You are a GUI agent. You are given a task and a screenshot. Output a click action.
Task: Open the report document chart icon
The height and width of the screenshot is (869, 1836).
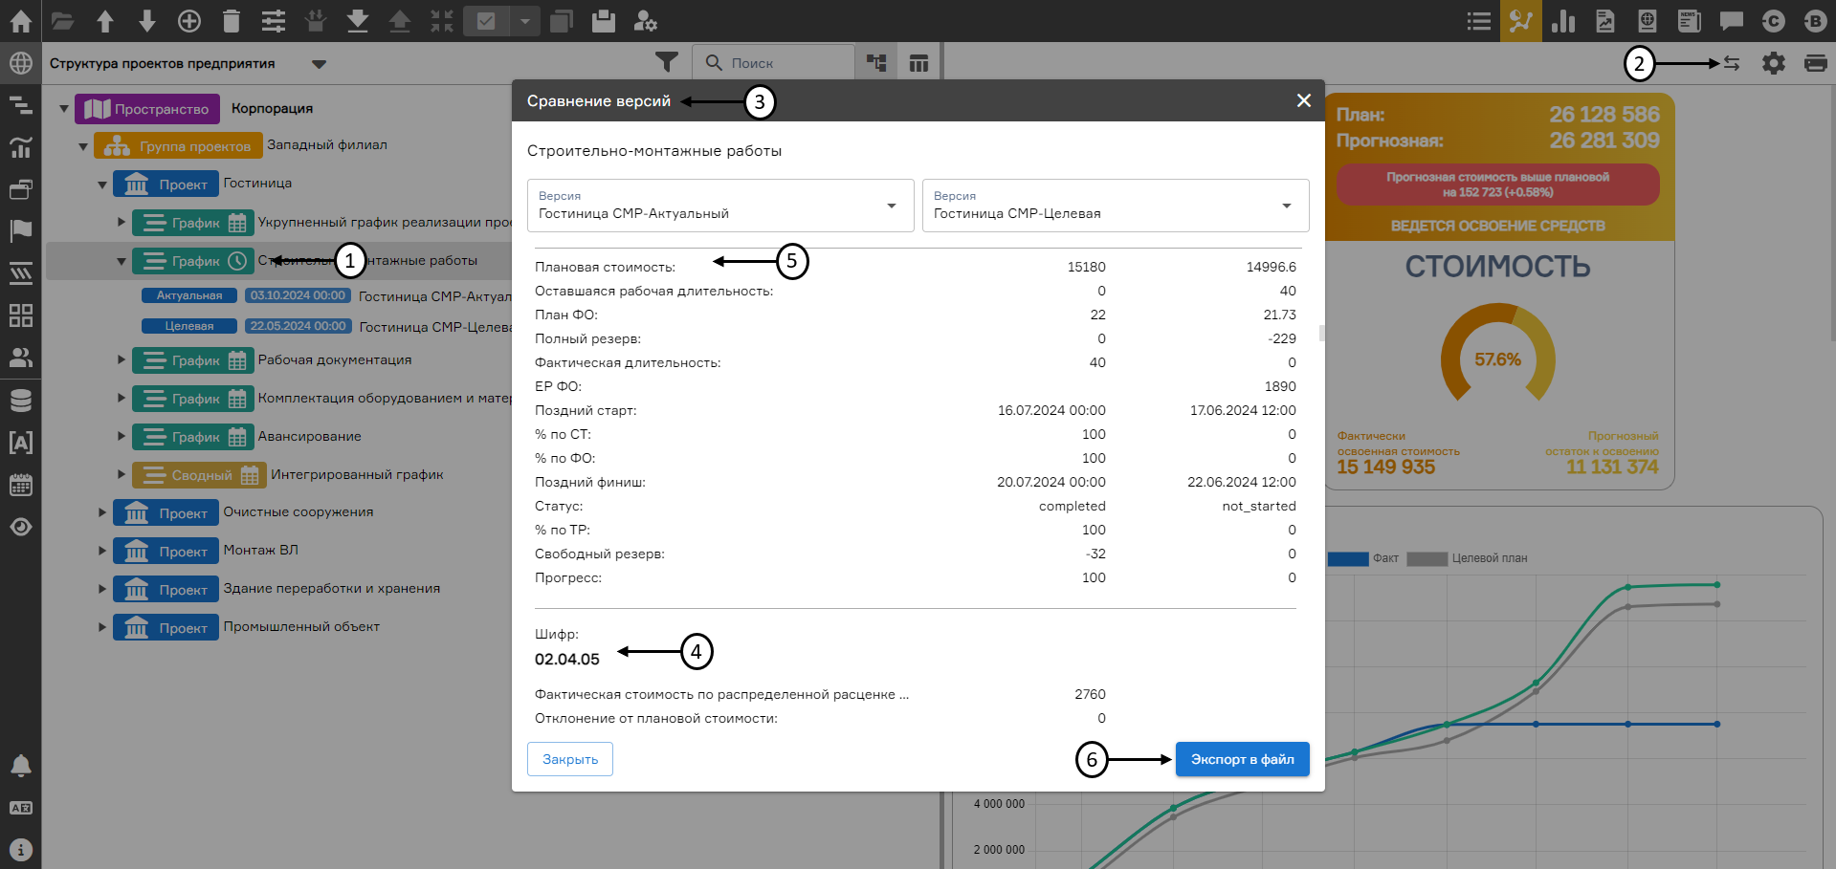(x=1605, y=20)
